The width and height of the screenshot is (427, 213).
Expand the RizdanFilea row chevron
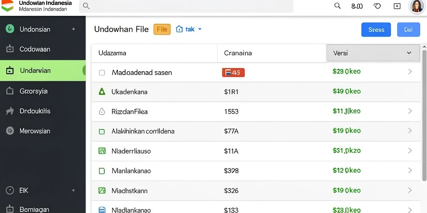(x=410, y=111)
